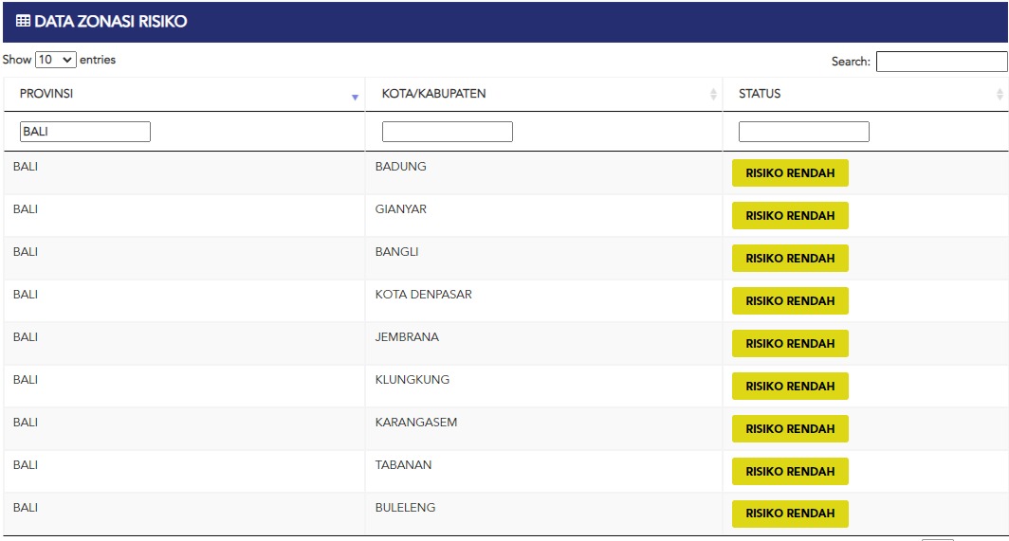Focus the Provinsi filter box containing BALI
The width and height of the screenshot is (1009, 541).
tap(85, 132)
